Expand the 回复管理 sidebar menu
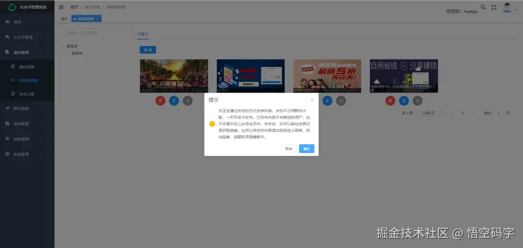 [27, 139]
